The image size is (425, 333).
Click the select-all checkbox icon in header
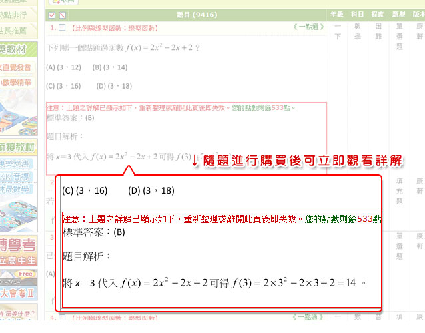(52, 15)
